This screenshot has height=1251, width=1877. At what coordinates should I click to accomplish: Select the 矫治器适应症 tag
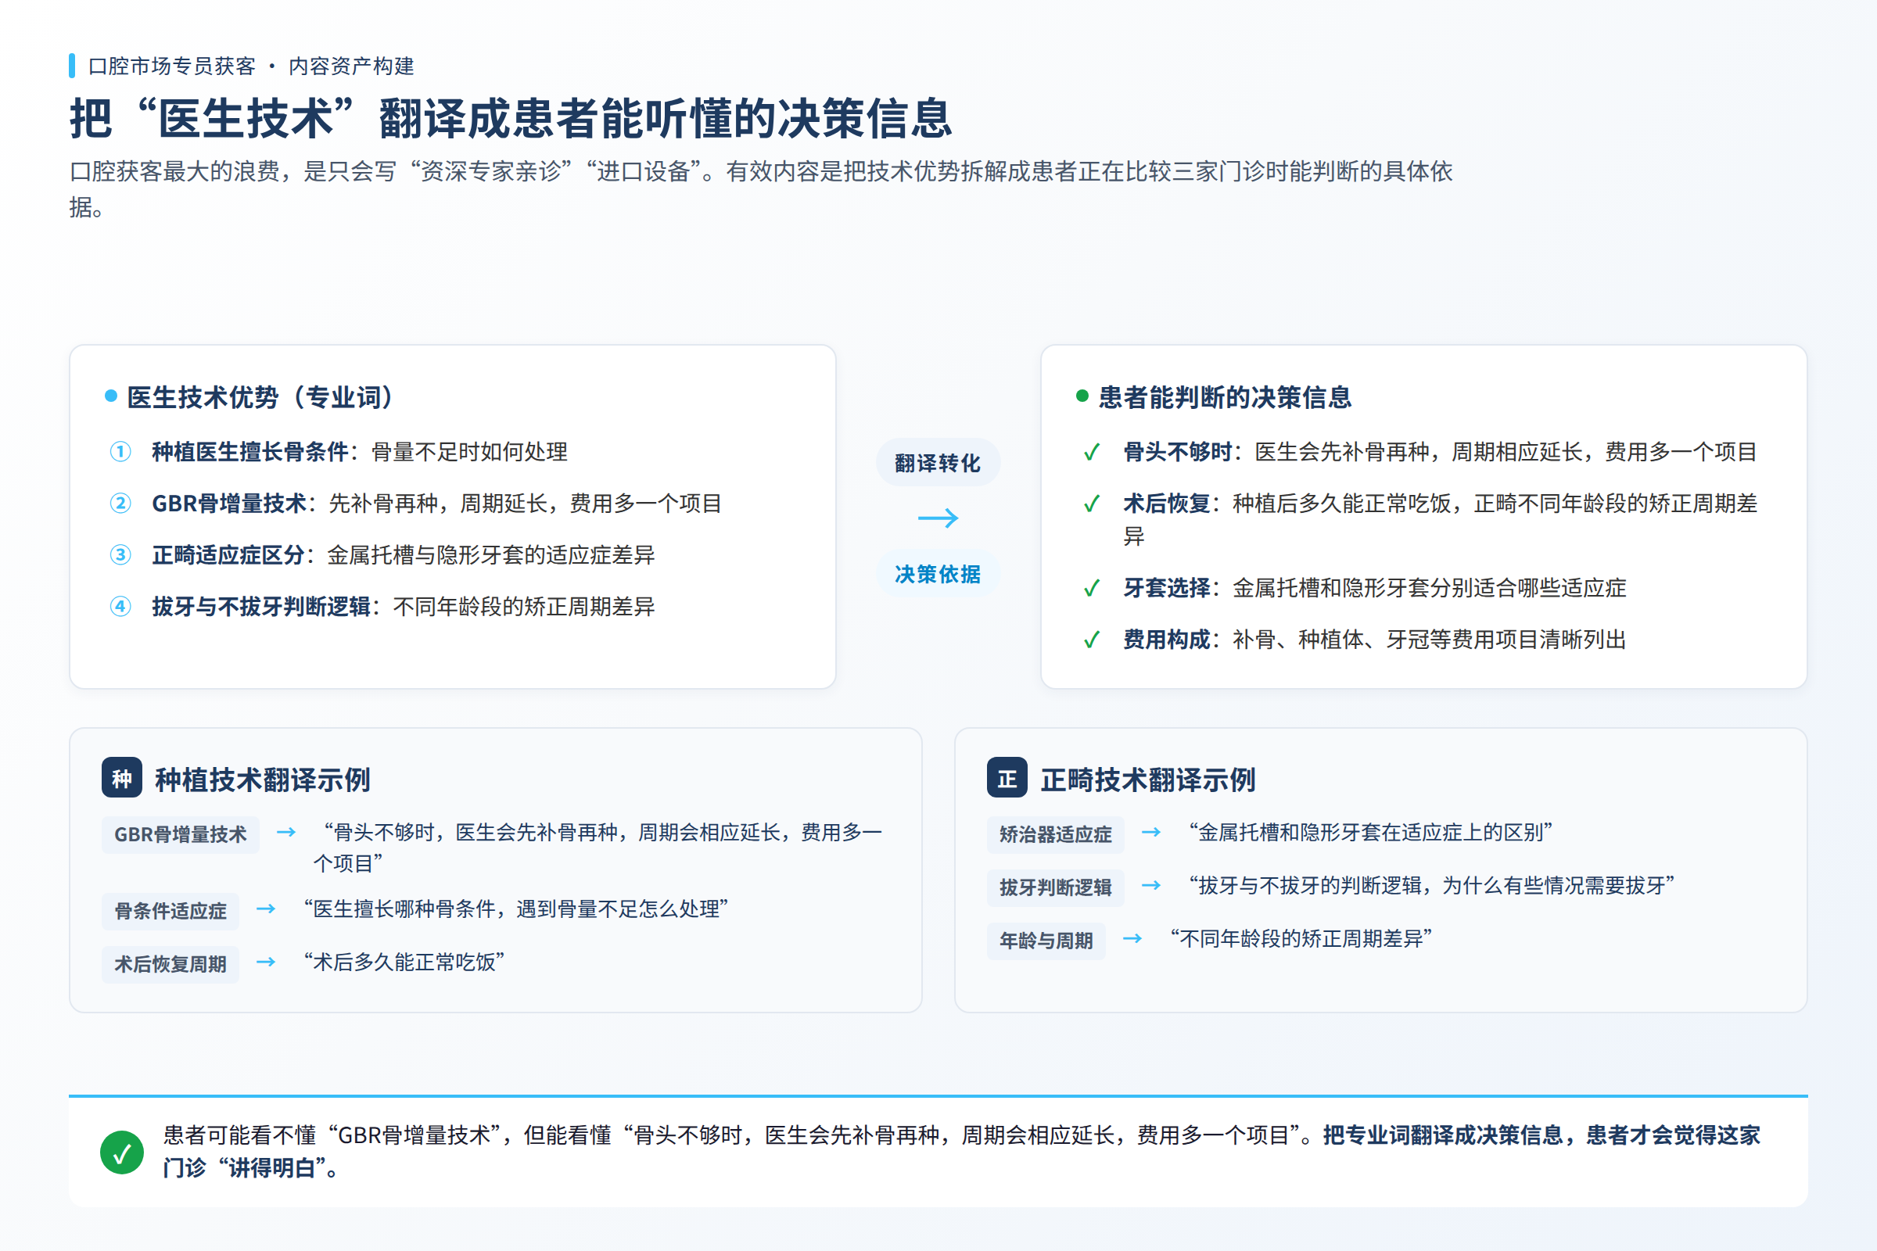pos(1055,834)
